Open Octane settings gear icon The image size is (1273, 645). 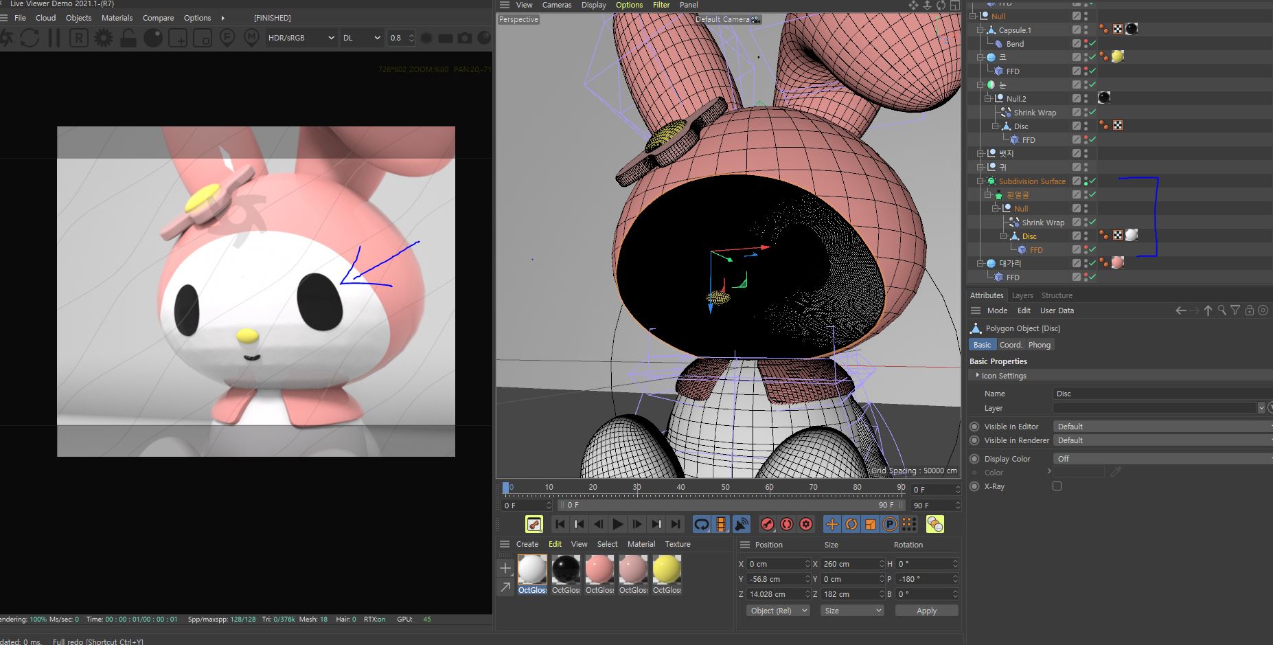[x=104, y=38]
